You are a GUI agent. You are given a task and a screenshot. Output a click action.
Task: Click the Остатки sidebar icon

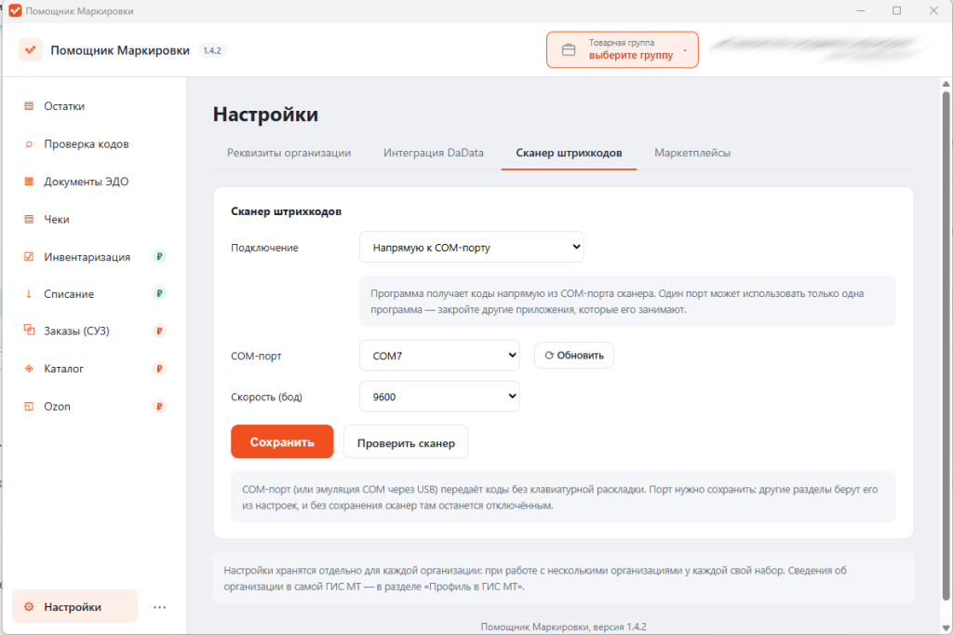coord(29,106)
